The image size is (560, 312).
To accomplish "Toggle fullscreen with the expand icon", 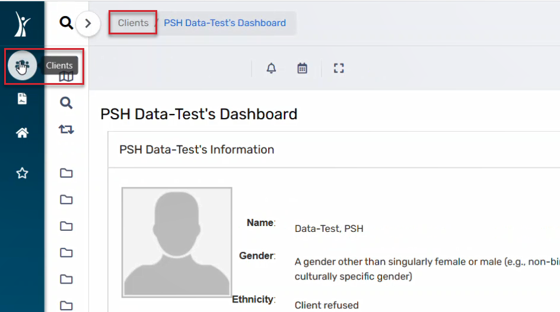I will [x=339, y=68].
